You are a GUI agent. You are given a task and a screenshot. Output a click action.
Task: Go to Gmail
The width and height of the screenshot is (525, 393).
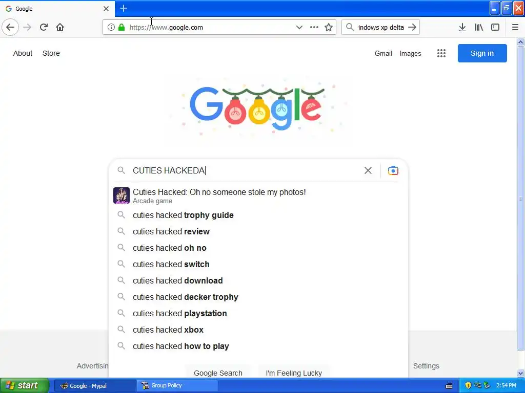tap(383, 53)
